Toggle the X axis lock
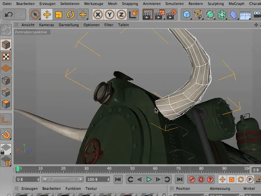Image resolution: width=261 pixels, height=196 pixels. click(98, 15)
